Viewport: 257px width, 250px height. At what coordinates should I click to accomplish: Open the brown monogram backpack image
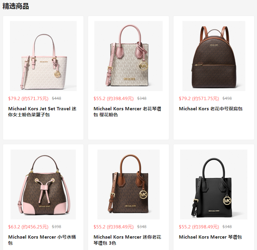pos(214,56)
